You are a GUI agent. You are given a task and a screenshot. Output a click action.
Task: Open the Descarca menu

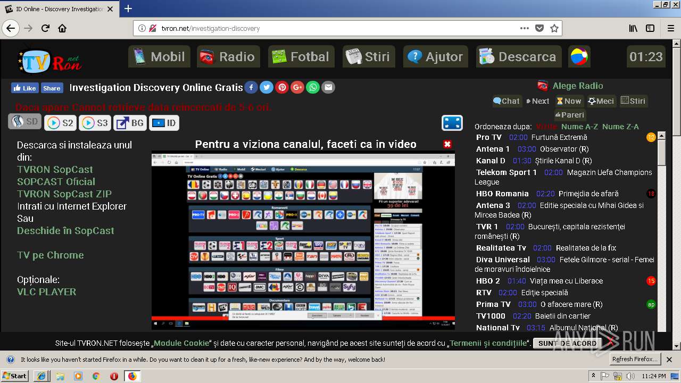tap(518, 56)
